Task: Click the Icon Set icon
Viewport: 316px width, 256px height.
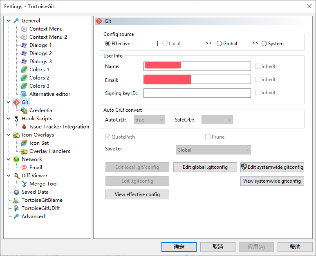Action: pos(24,143)
